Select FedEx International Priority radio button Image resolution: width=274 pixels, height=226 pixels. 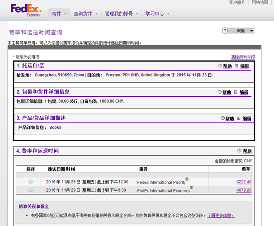(30, 182)
